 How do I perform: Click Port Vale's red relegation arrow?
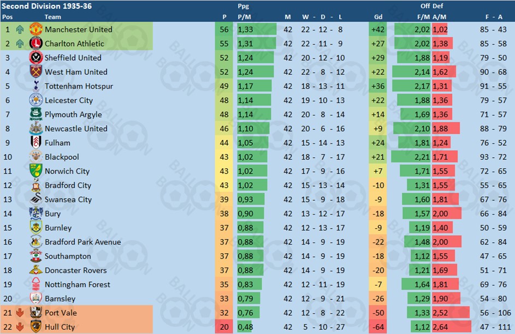(20, 313)
